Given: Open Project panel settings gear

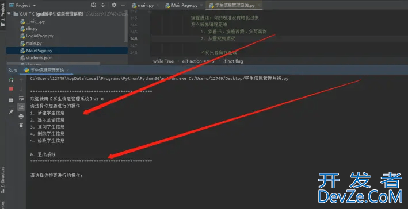Looking at the screenshot, I should [114, 5].
